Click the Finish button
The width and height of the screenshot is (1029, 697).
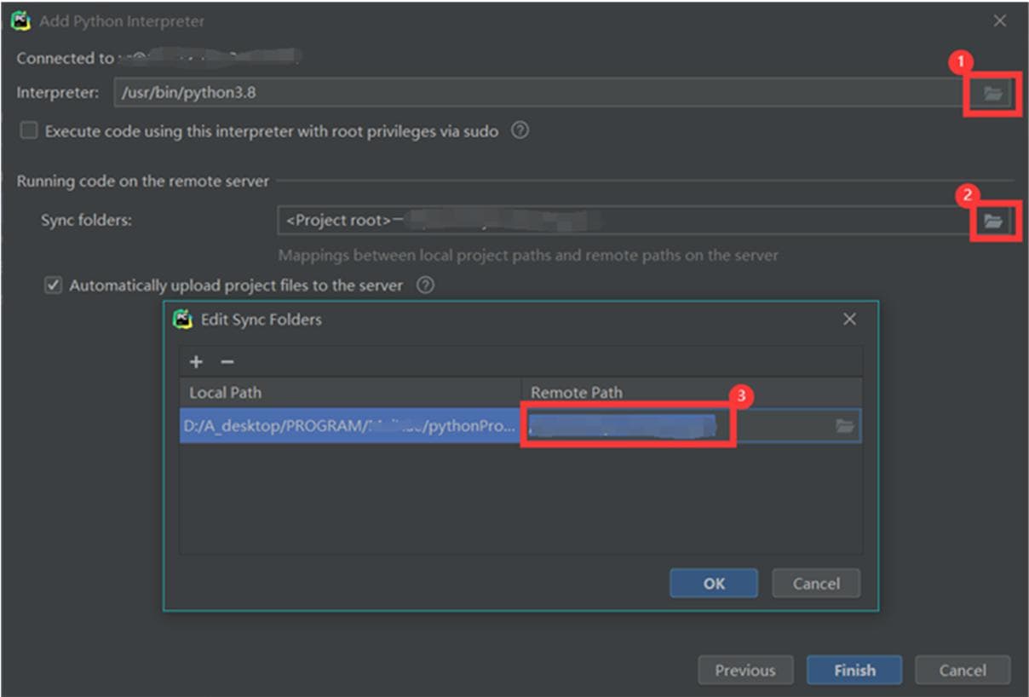coord(854,671)
